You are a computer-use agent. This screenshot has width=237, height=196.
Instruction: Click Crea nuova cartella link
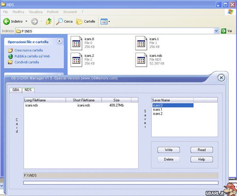tap(28, 50)
